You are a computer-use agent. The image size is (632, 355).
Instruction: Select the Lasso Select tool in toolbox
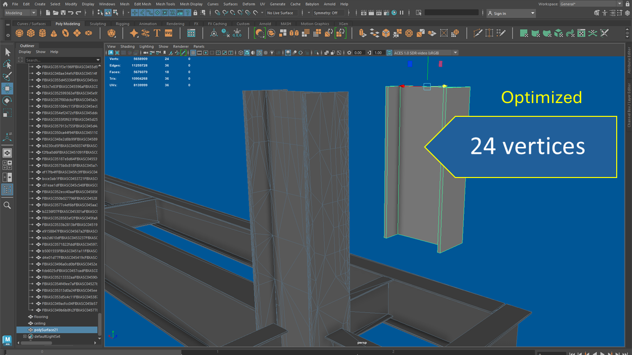(7, 64)
